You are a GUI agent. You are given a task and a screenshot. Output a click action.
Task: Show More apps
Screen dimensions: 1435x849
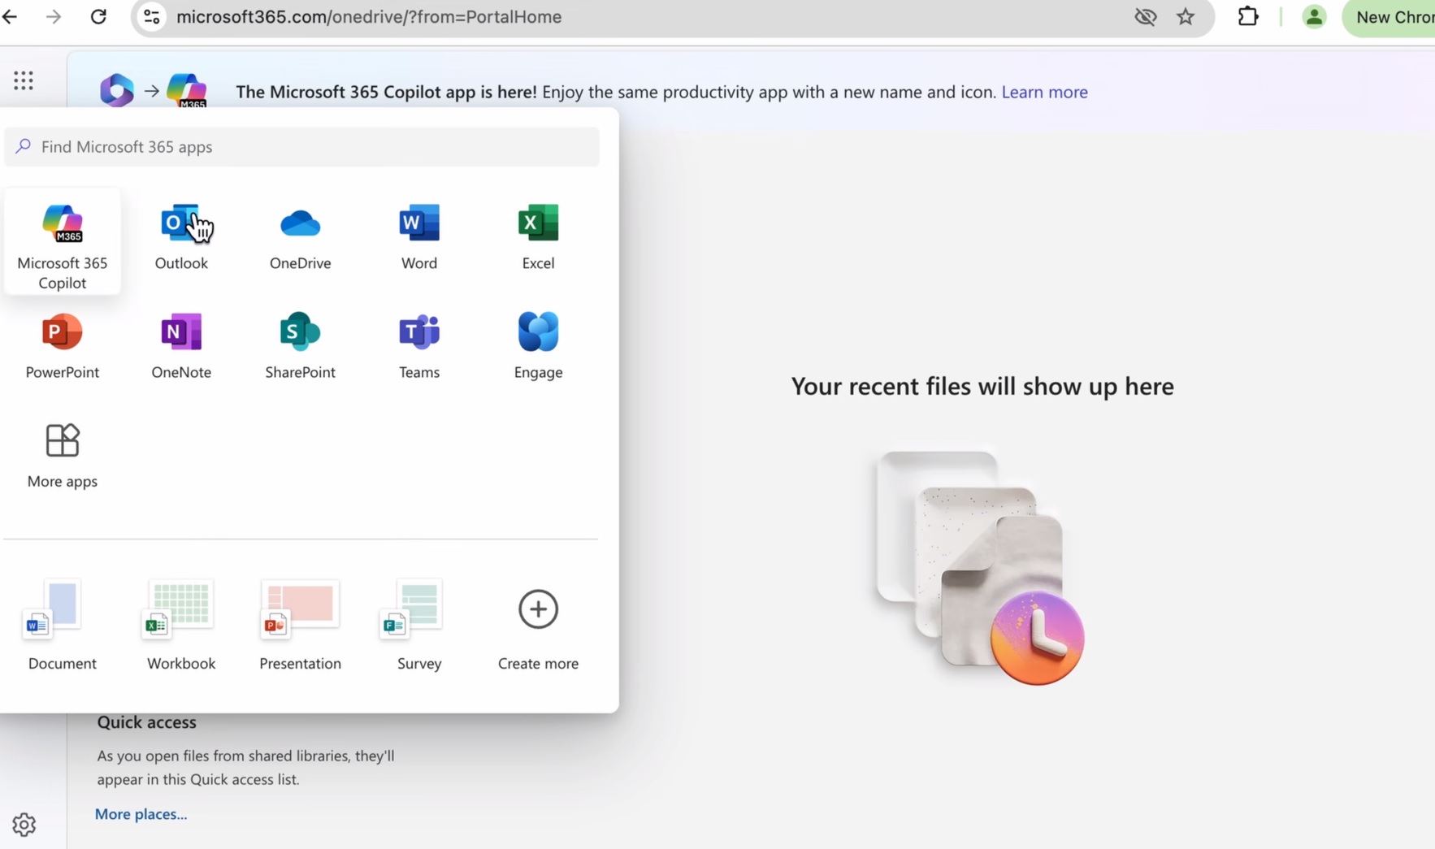[x=63, y=456]
